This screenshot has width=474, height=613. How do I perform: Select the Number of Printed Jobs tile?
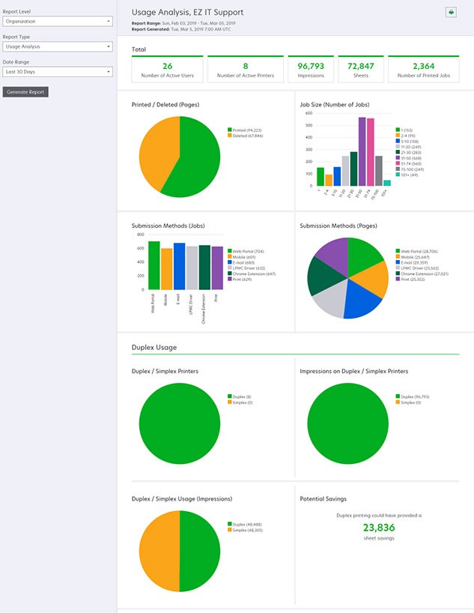(424, 68)
